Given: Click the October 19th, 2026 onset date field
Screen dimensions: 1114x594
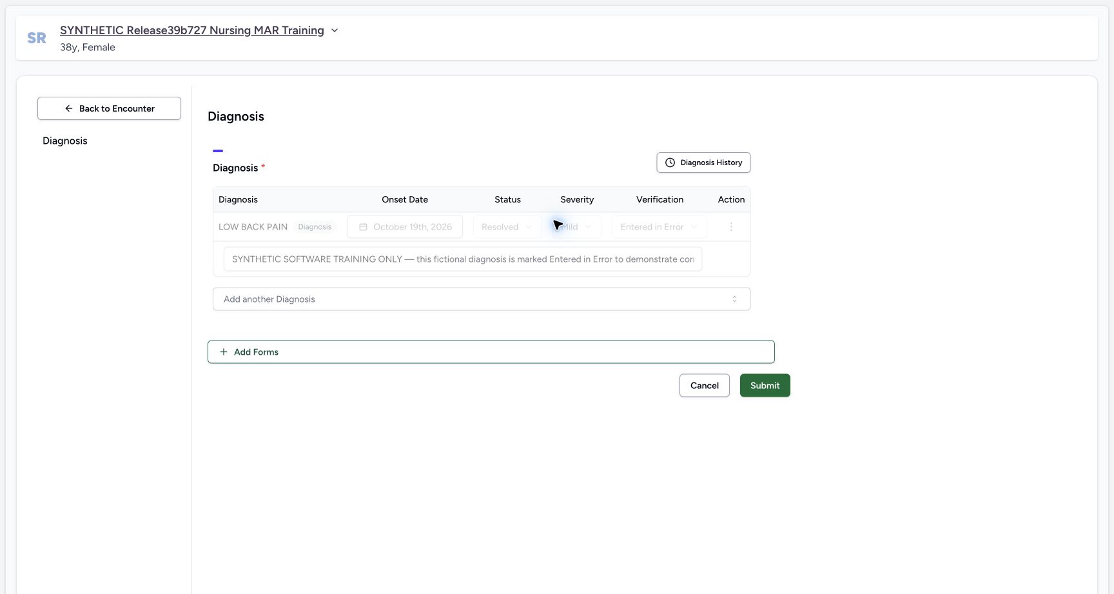Looking at the screenshot, I should point(405,227).
